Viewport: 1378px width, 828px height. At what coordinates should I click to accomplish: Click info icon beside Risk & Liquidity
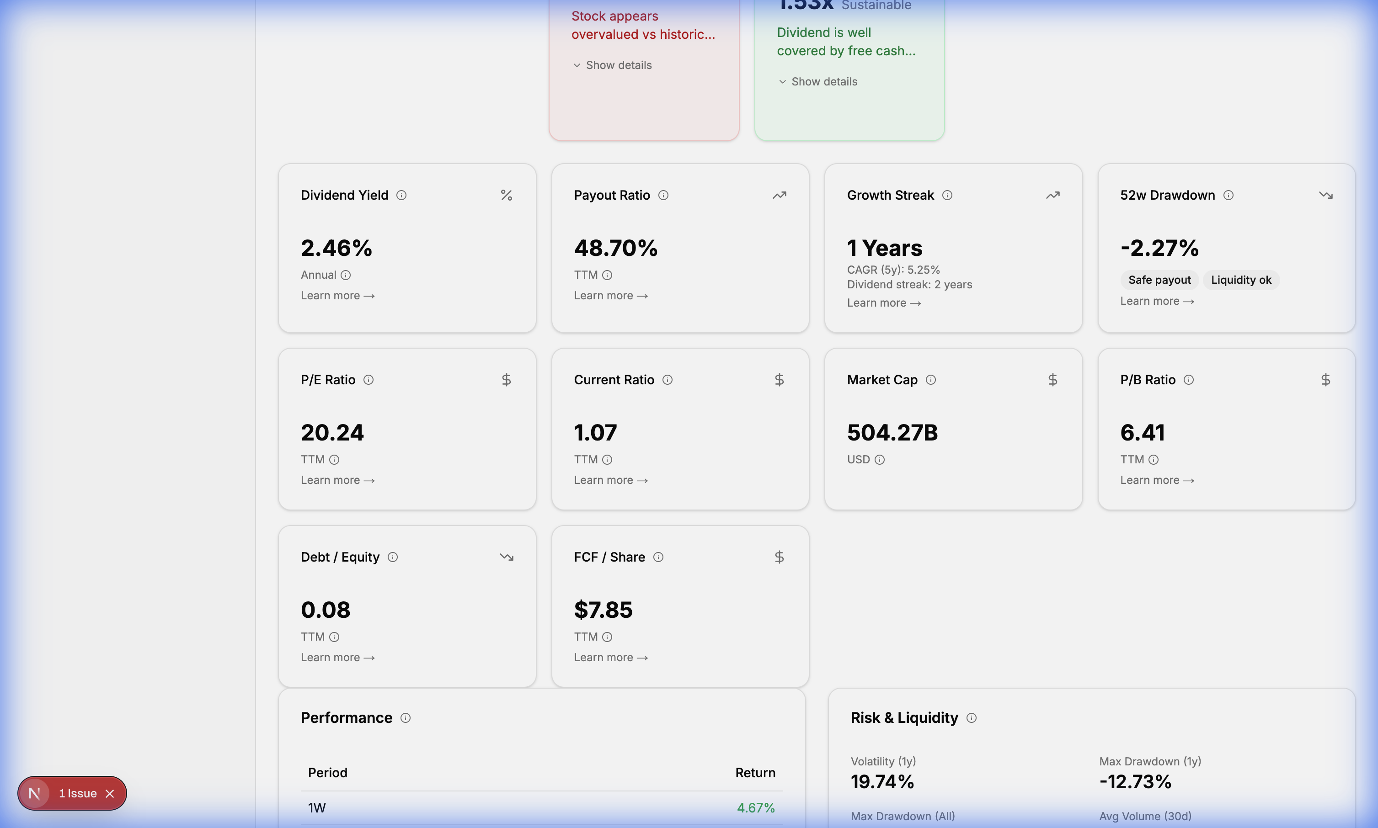click(x=971, y=718)
